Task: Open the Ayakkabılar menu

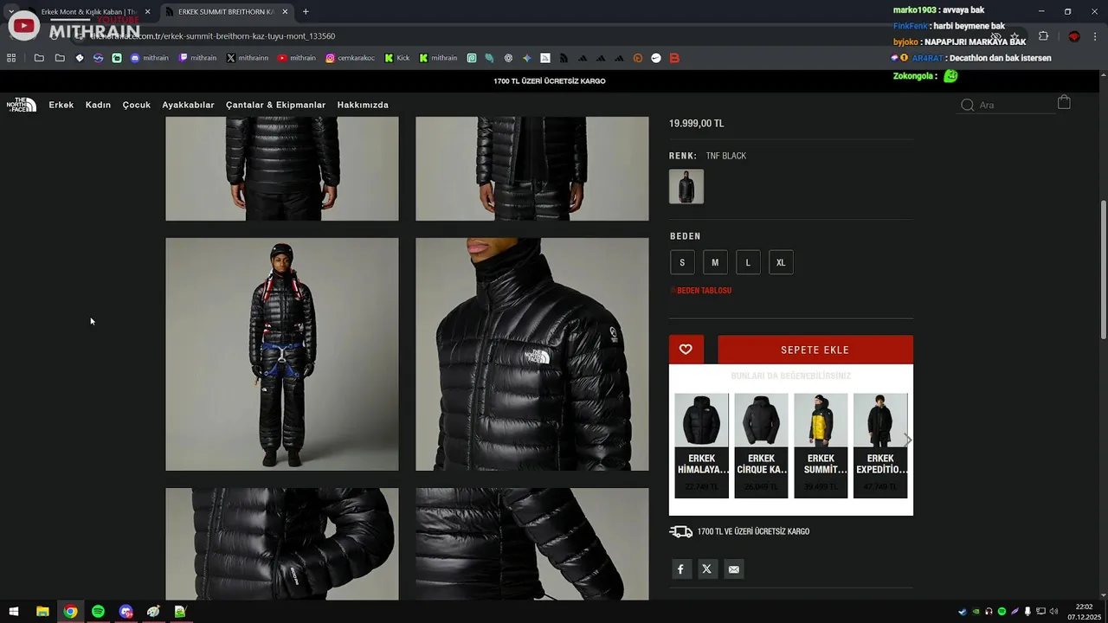Action: pyautogui.click(x=188, y=105)
